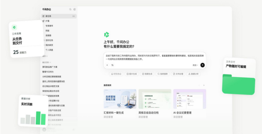Open the 汇报材料一键生成 case thumbnail
Viewport: 262px width, 134px height.
[120, 99]
